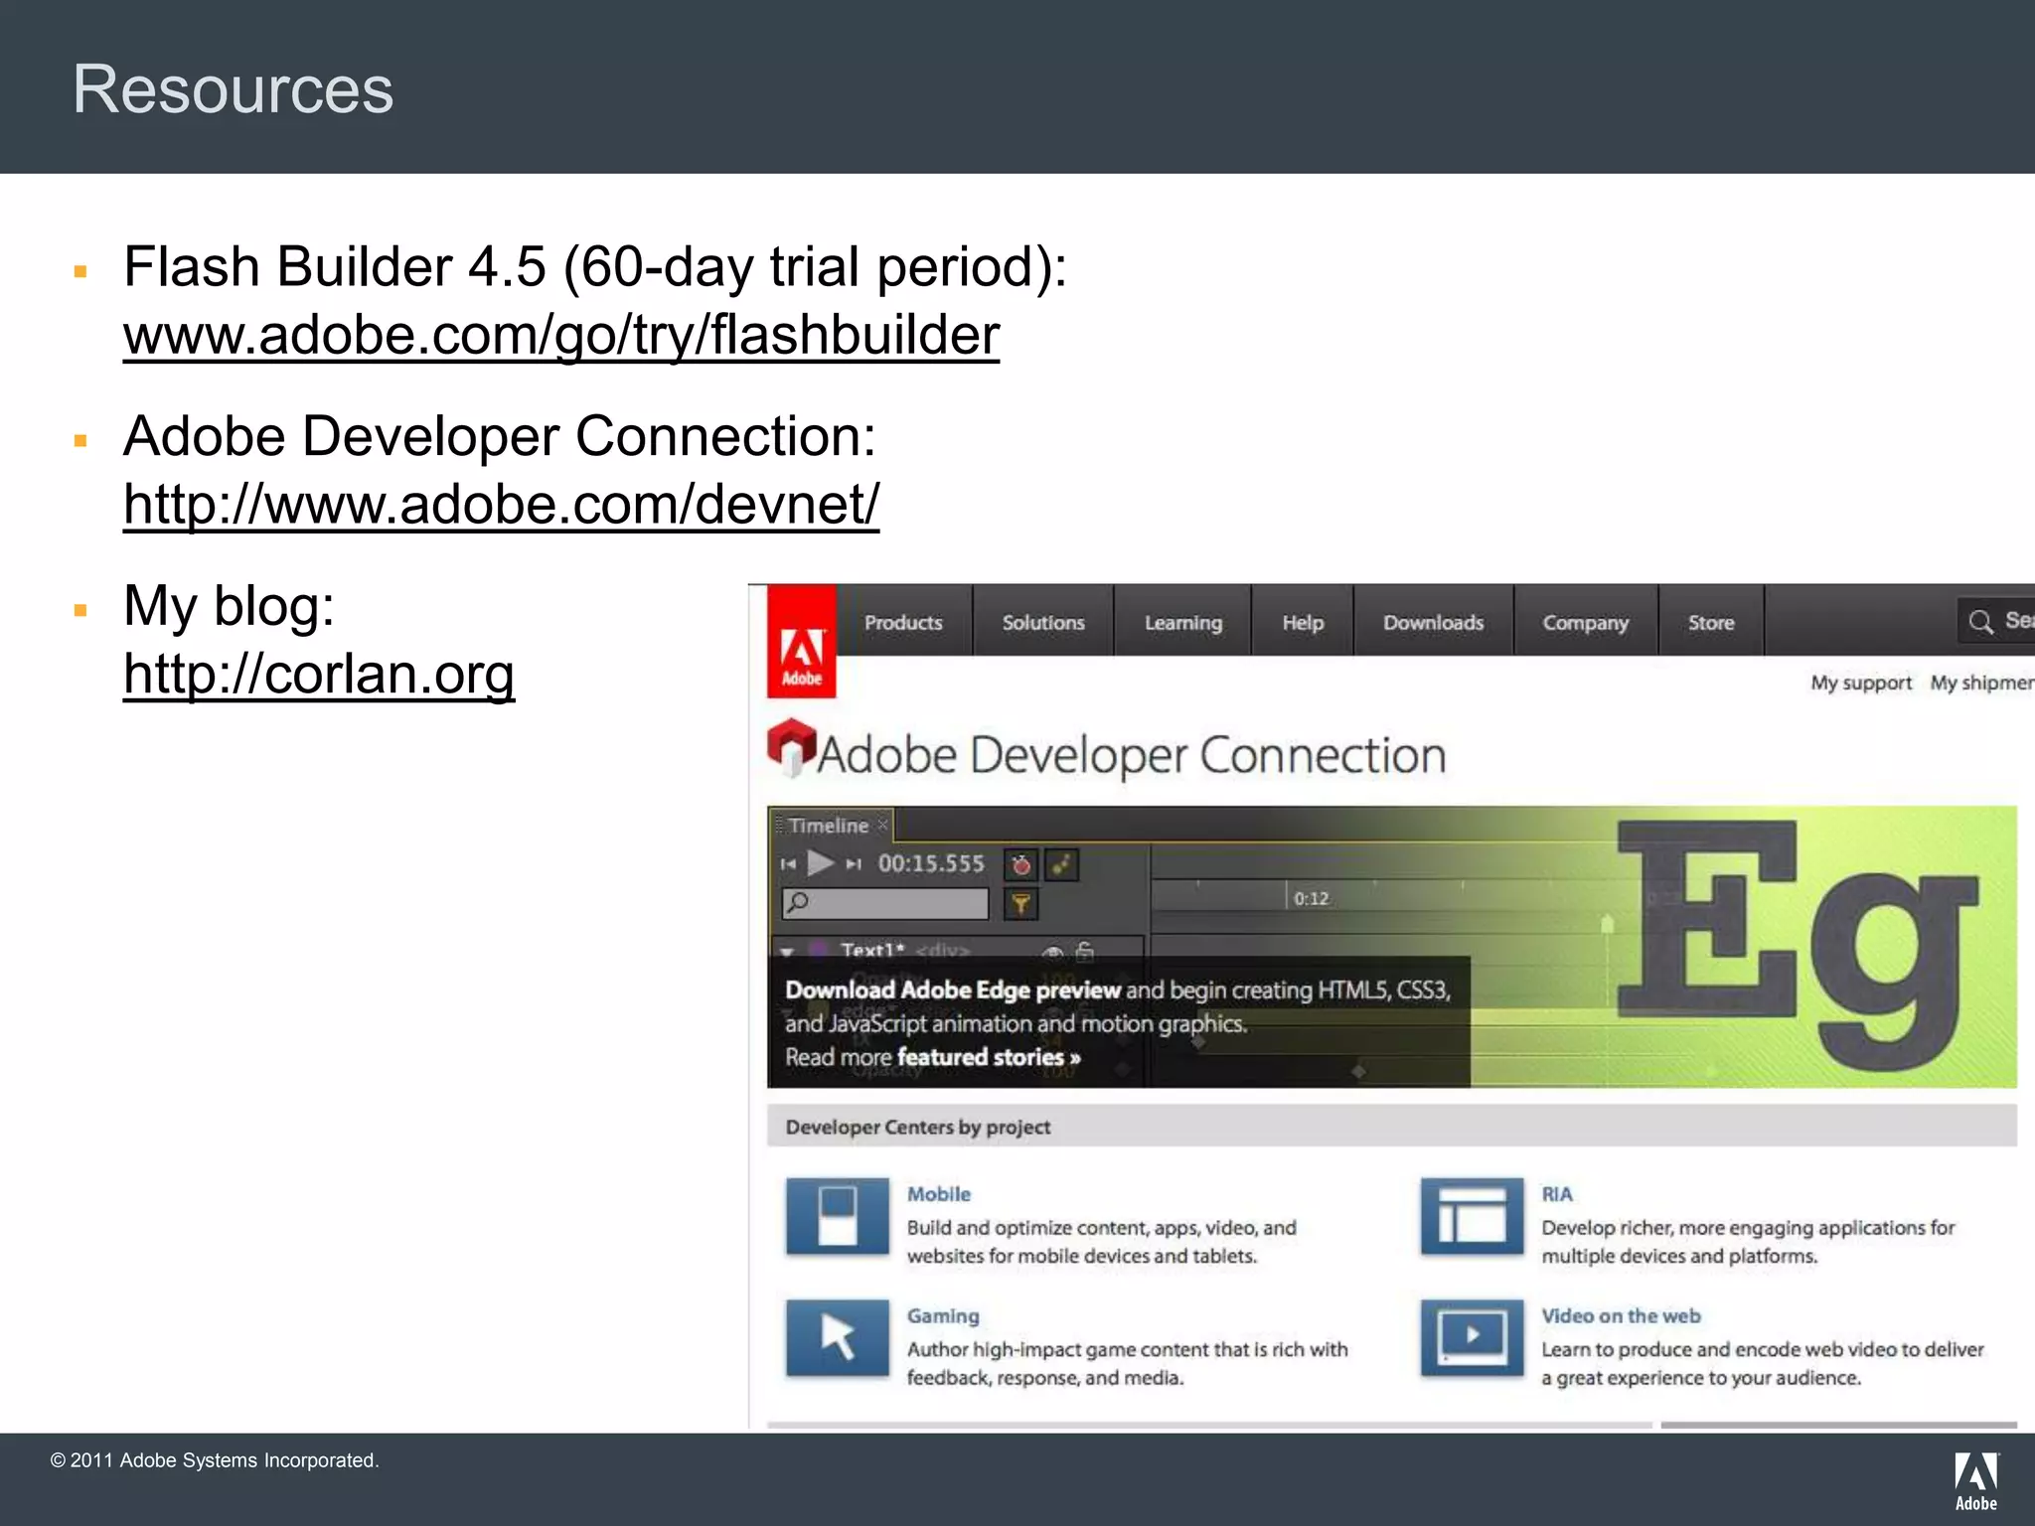Open the flashbuilder trial link
Viewport: 2035px width, 1526px height.
tap(561, 335)
